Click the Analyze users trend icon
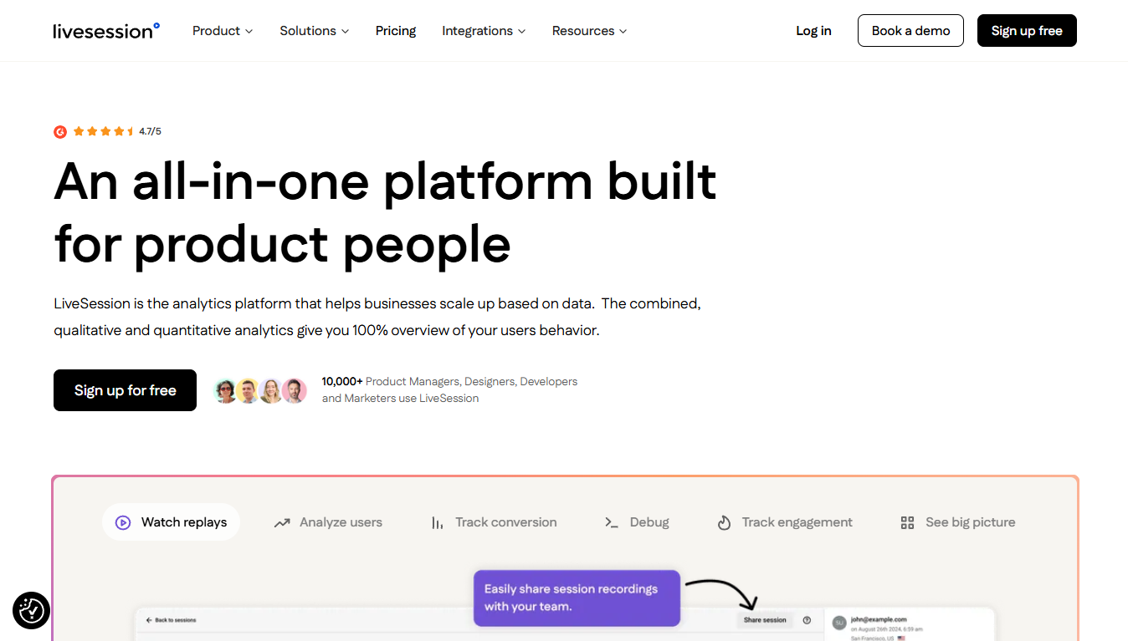1128x641 pixels. (x=282, y=522)
